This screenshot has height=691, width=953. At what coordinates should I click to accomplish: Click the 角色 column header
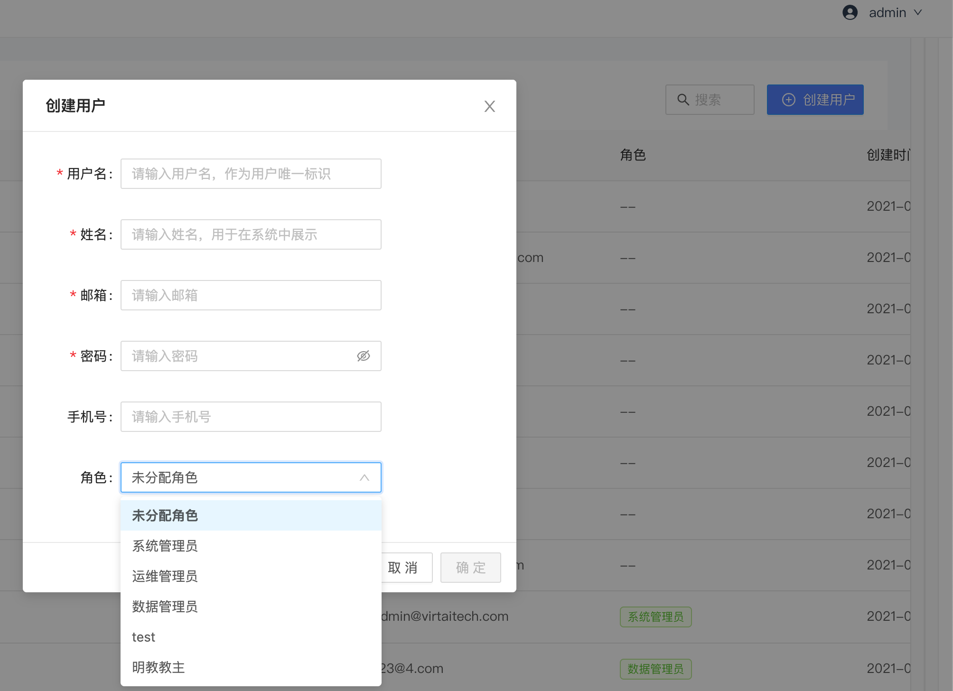(633, 155)
